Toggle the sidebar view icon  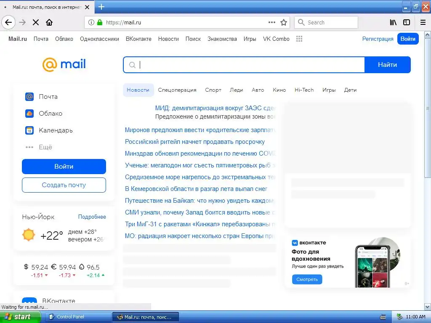point(407,22)
